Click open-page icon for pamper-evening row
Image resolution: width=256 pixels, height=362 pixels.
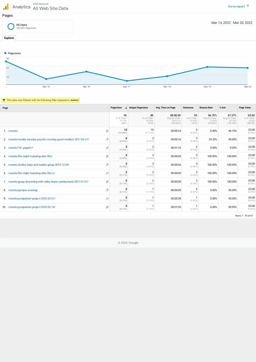coord(107,190)
